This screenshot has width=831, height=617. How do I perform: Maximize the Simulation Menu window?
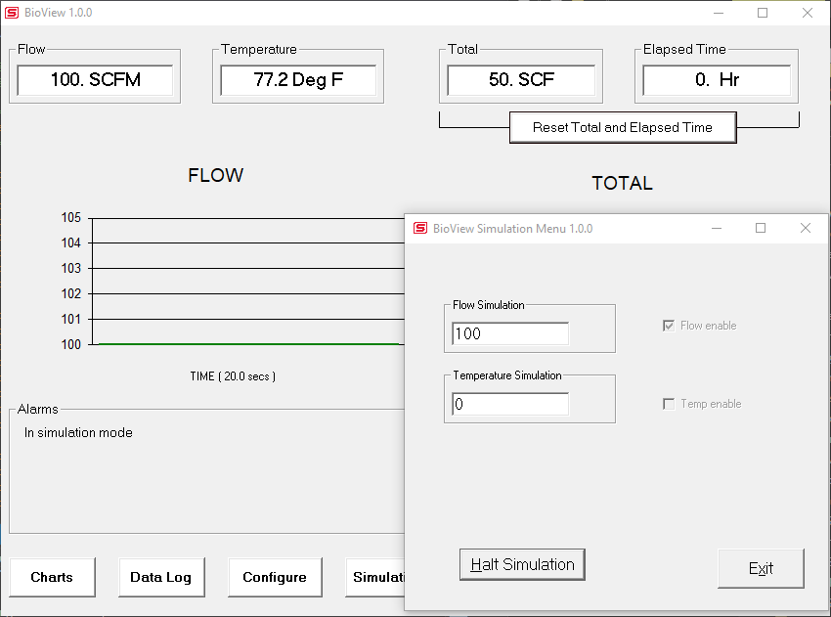[761, 228]
